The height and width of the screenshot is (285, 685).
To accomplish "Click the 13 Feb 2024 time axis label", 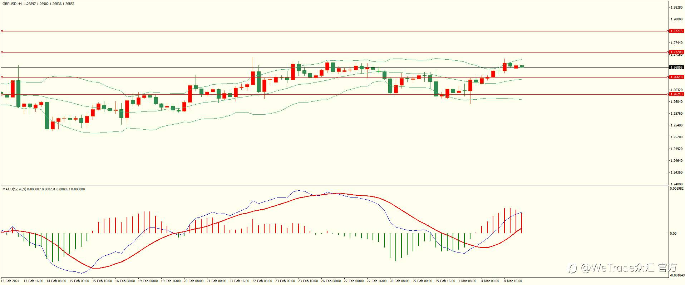I will [11, 281].
